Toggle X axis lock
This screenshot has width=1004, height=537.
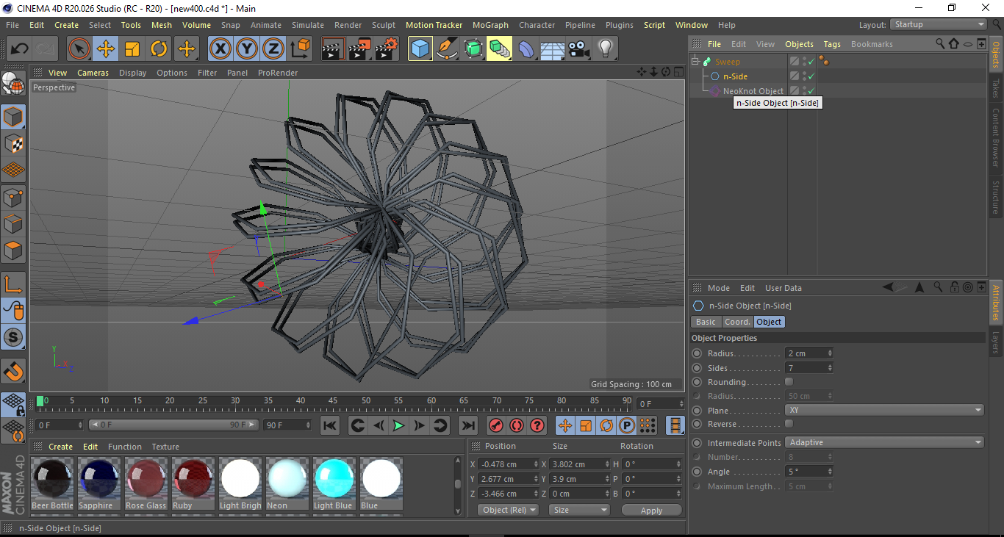point(220,49)
